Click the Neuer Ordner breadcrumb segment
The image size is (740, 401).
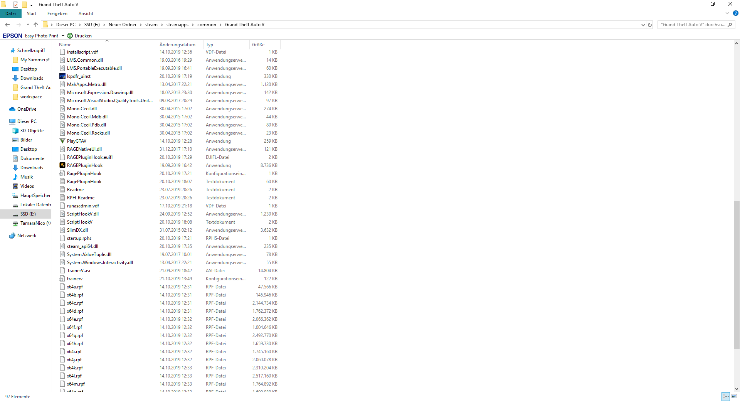click(123, 25)
